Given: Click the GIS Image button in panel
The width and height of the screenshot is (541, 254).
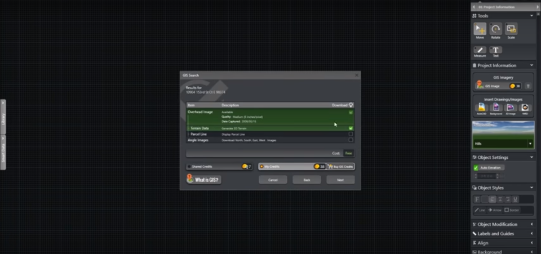Looking at the screenshot, I should point(498,86).
